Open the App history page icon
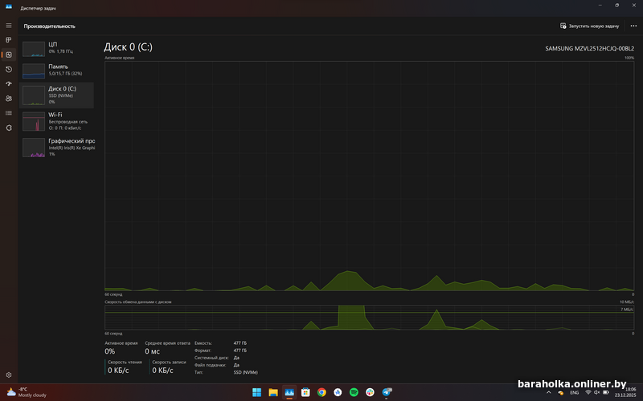This screenshot has height=401, width=643. coord(9,69)
